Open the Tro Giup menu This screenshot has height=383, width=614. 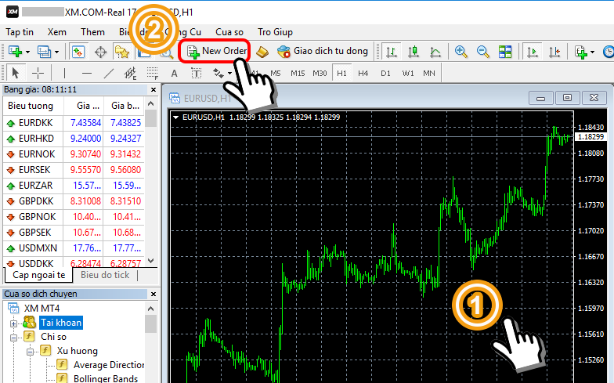coord(276,32)
